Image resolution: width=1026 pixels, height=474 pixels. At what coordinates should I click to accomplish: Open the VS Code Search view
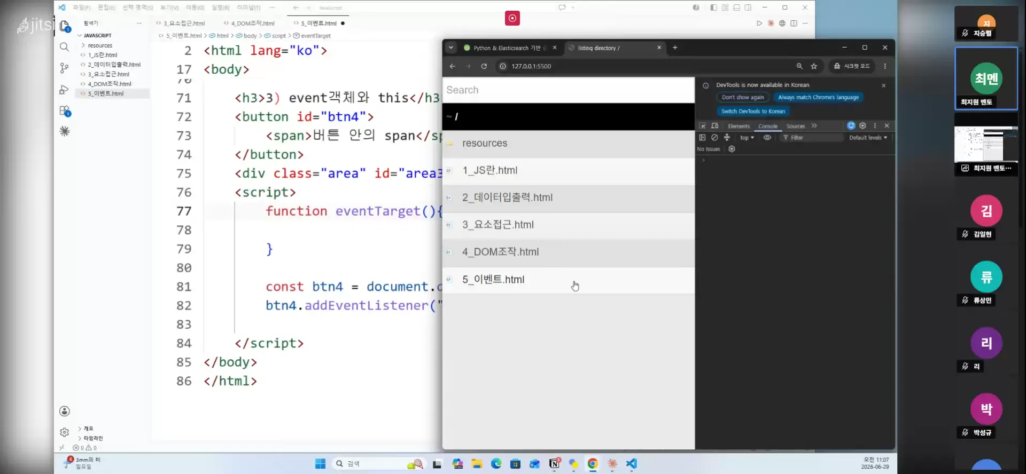point(65,47)
